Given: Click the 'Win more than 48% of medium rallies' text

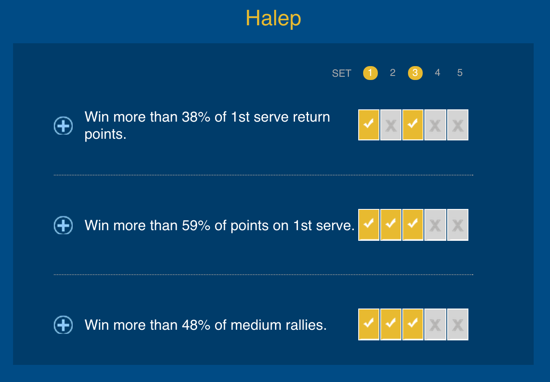Looking at the screenshot, I should (x=206, y=325).
